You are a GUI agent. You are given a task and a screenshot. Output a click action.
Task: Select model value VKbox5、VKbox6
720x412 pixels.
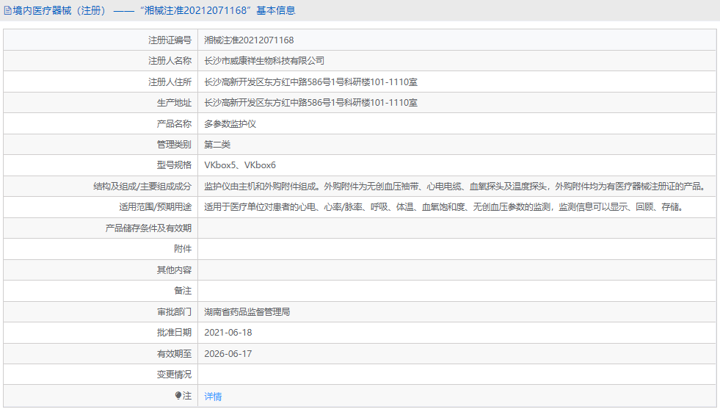[240, 165]
